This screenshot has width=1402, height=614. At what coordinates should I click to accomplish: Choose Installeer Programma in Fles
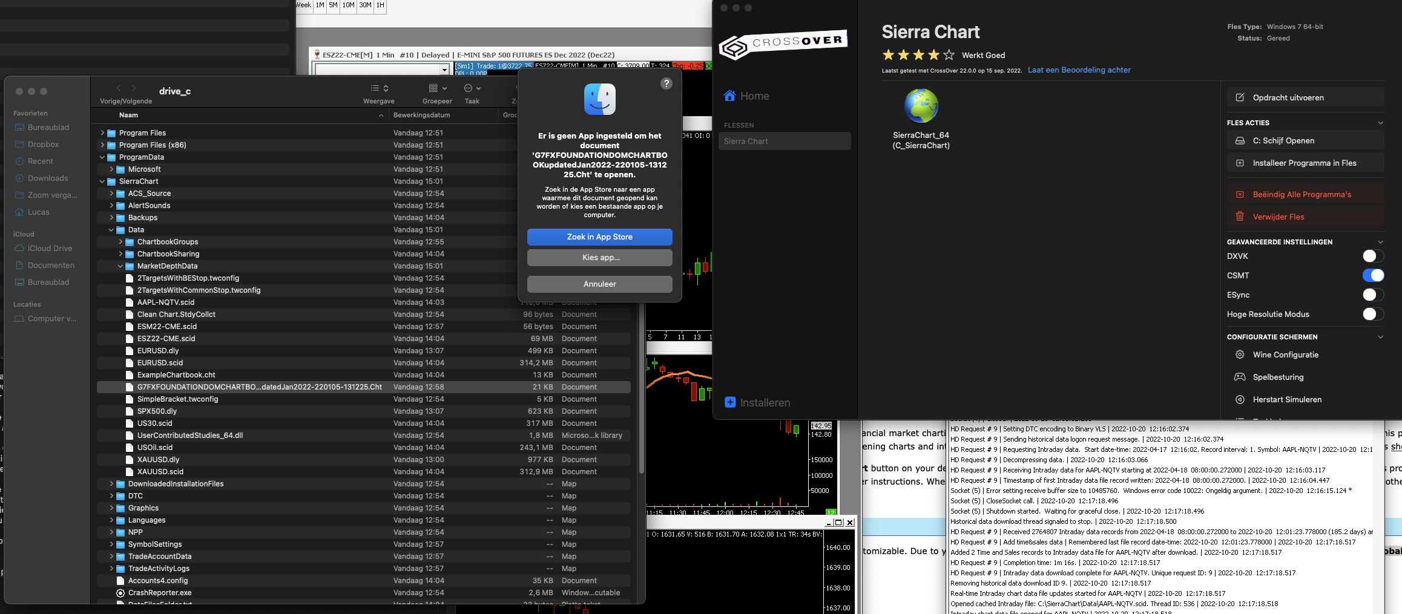[1306, 163]
